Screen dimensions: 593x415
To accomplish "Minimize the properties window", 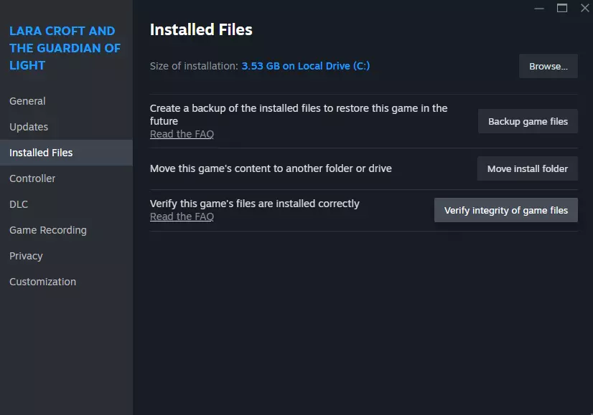I will [x=540, y=8].
